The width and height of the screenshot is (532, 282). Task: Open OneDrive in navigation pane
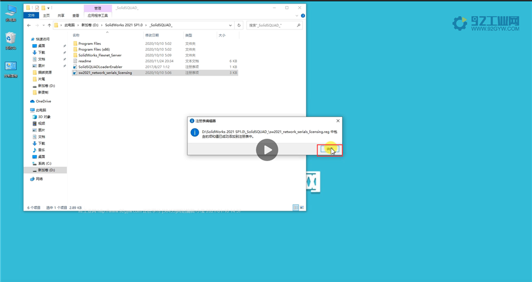[41, 101]
